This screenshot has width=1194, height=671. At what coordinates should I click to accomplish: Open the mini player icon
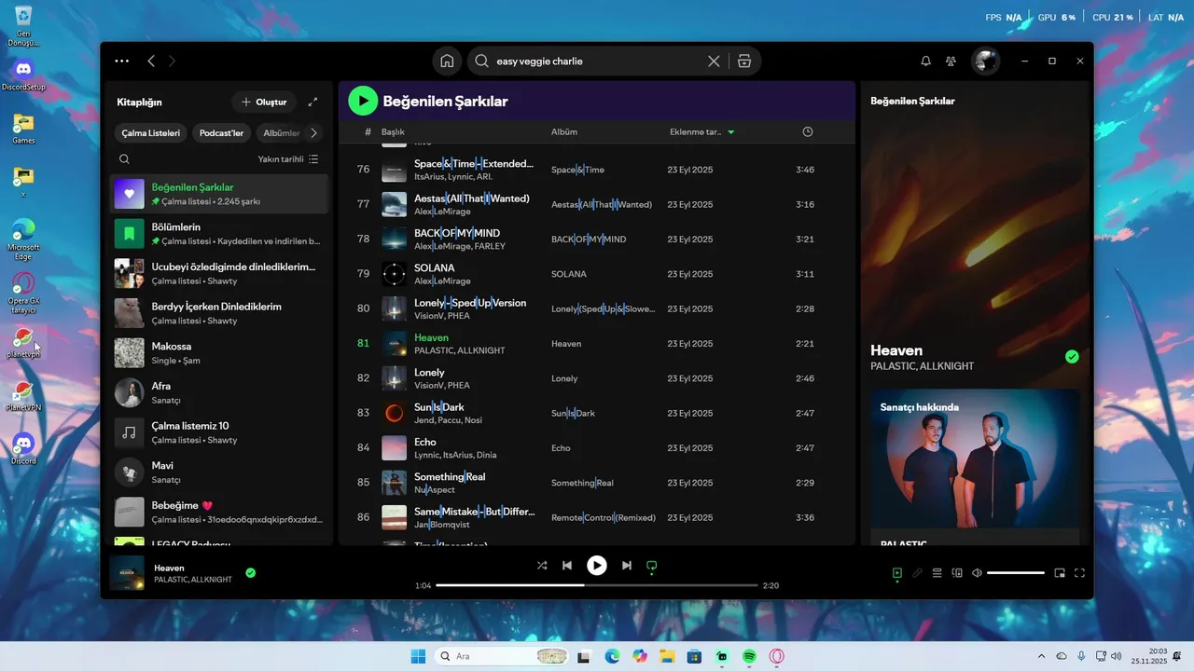[1060, 573]
